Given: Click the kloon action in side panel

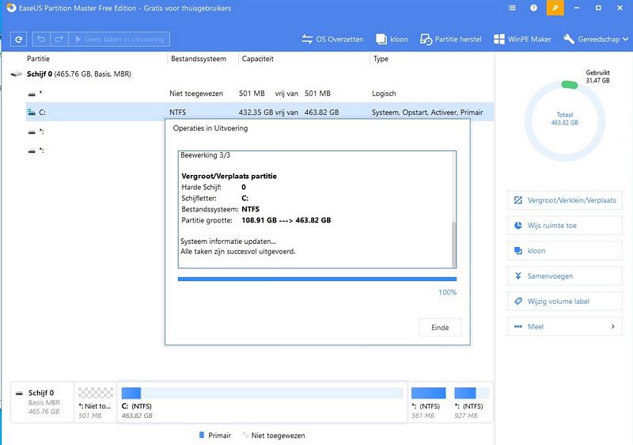Looking at the screenshot, I should tap(564, 251).
